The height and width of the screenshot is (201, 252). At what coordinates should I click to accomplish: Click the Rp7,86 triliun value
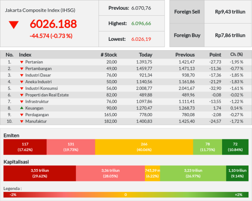[230, 35]
